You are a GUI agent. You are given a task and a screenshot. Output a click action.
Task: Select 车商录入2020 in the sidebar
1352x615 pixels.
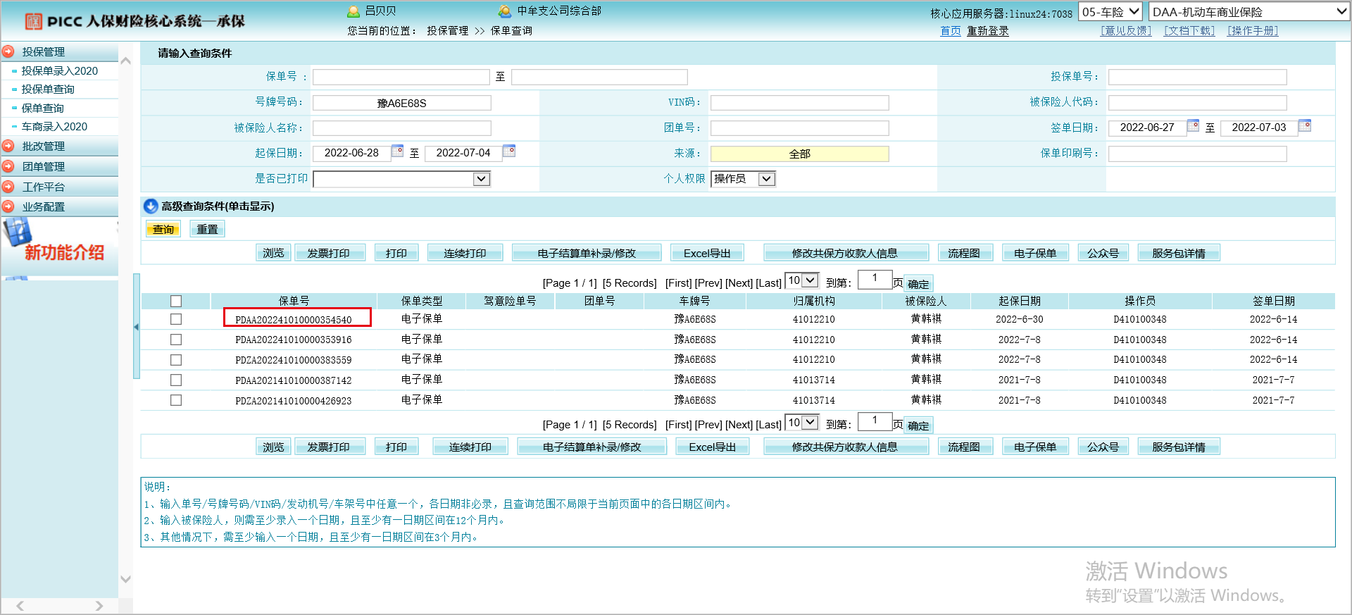54,127
